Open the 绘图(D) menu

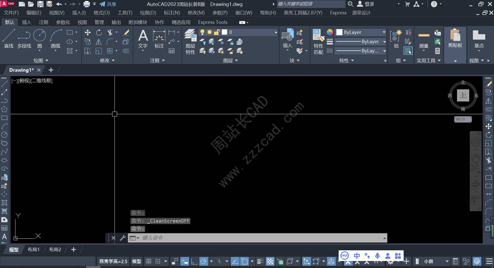[148, 13]
